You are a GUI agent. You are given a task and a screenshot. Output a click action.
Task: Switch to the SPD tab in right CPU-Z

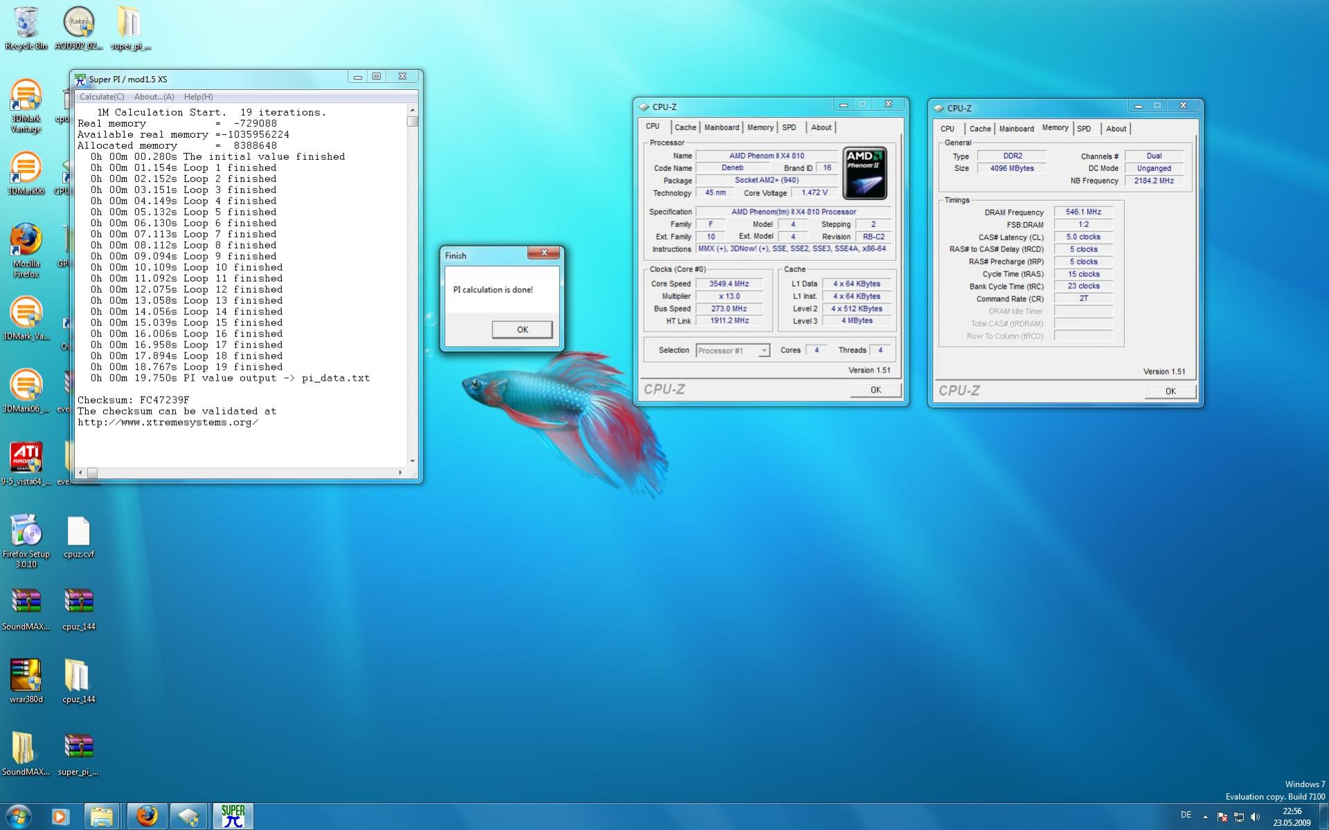pyautogui.click(x=1084, y=129)
